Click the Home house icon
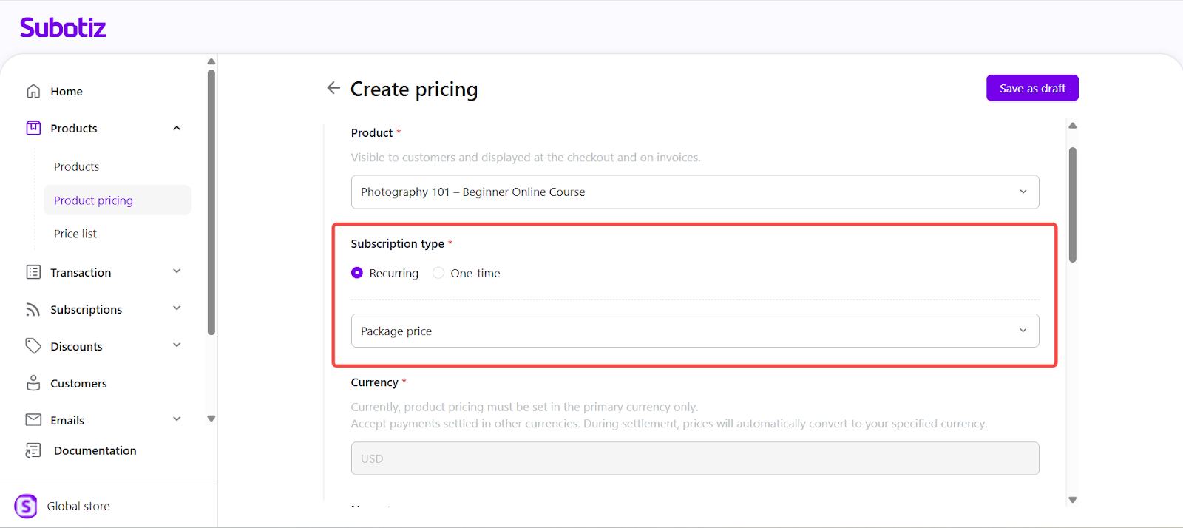Screen dimensions: 1183x528 33,91
